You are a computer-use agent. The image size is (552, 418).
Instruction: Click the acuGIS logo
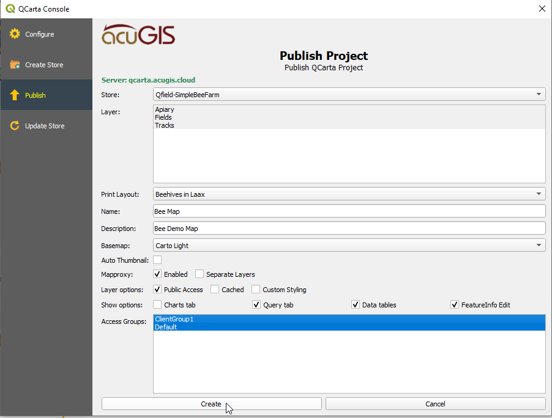tap(138, 35)
